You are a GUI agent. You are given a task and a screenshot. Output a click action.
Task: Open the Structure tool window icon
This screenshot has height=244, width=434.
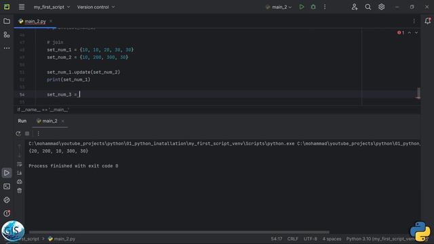click(x=7, y=35)
